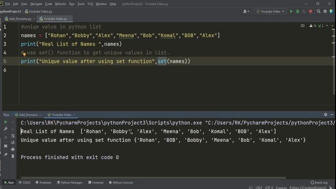Open the Tools menu
Screen dimensions: 336x189
pos(81,4)
